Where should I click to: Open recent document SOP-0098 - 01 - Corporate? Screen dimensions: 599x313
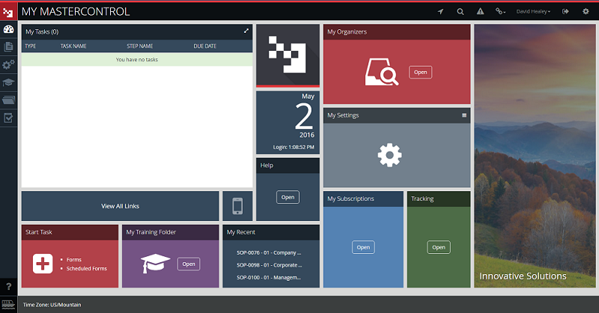tap(270, 265)
